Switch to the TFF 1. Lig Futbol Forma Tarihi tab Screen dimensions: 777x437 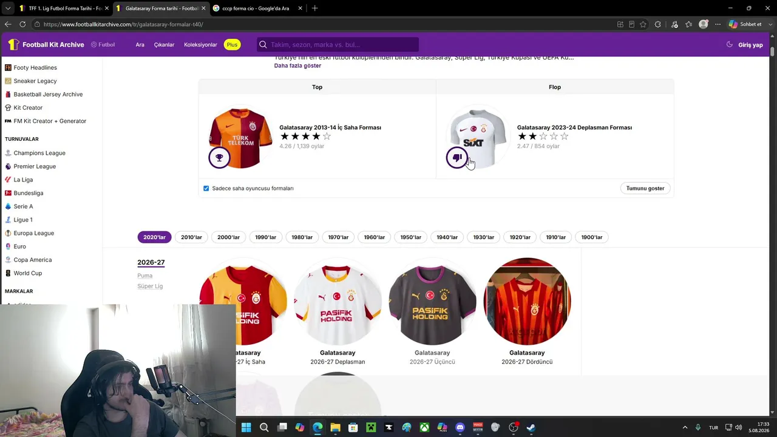[64, 8]
